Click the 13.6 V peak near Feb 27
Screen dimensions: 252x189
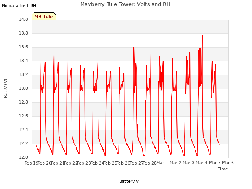click(134, 48)
